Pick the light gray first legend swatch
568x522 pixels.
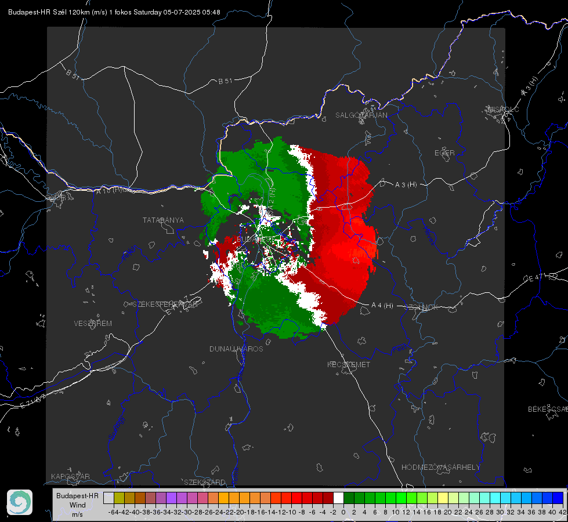(108, 498)
